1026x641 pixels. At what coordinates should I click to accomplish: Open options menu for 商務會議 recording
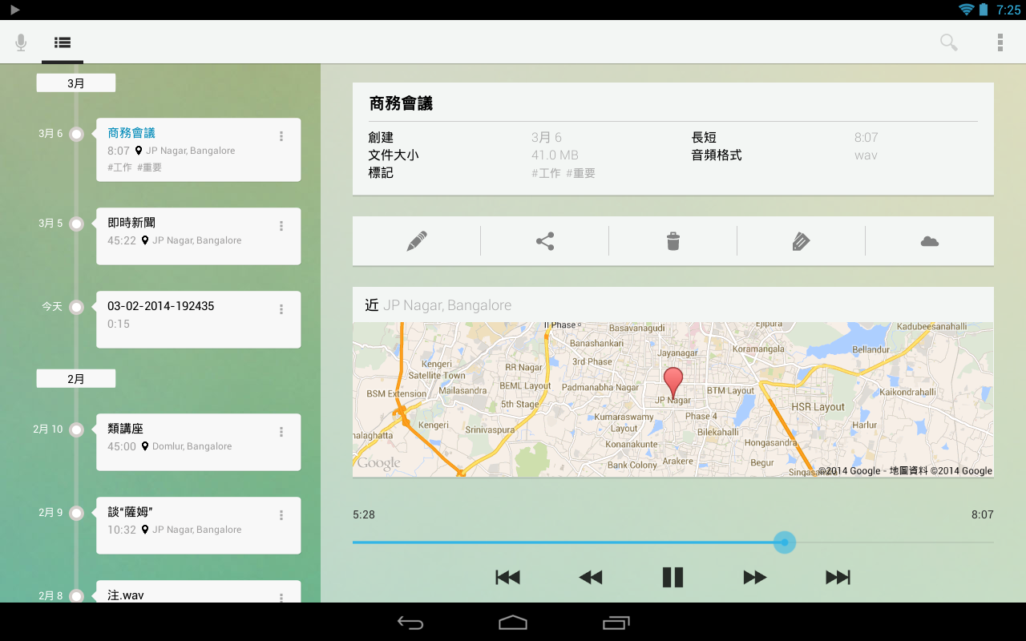(281, 136)
